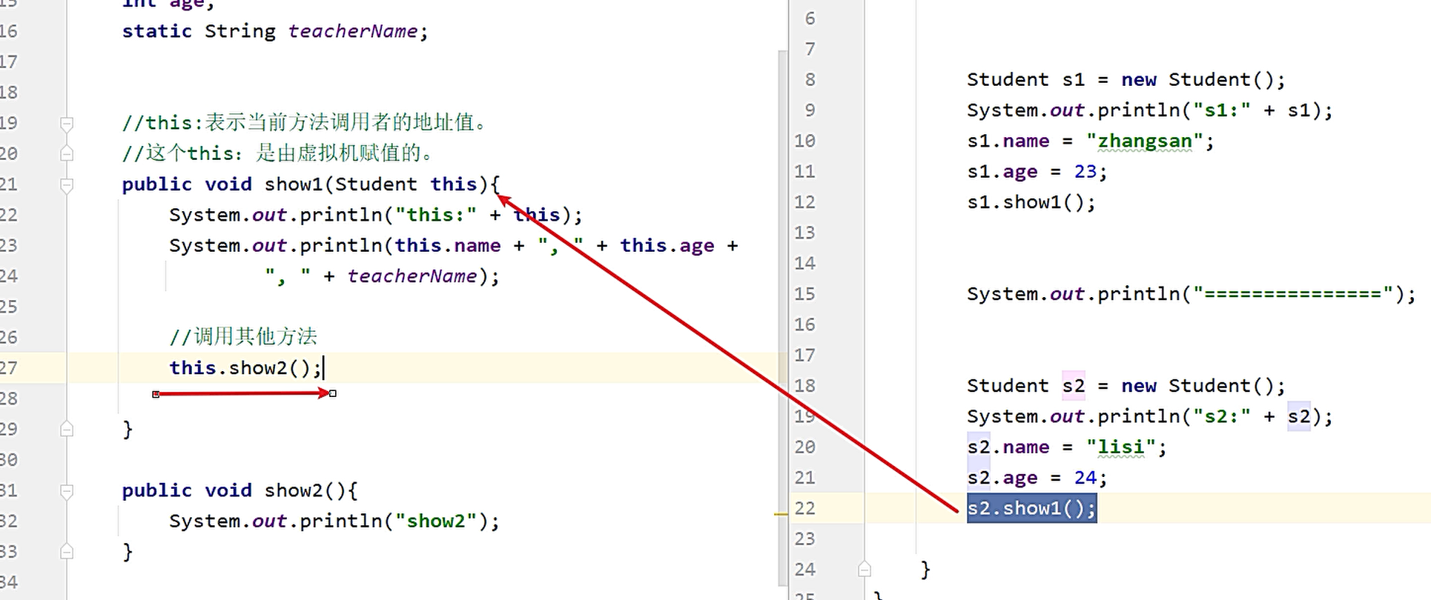Click fold end marker of show1 closing brace
This screenshot has width=1431, height=600.
click(67, 429)
